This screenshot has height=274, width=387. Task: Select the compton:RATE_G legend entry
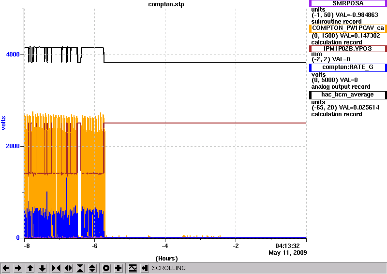click(x=348, y=67)
